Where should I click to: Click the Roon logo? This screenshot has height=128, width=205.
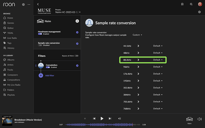[x=9, y=4]
